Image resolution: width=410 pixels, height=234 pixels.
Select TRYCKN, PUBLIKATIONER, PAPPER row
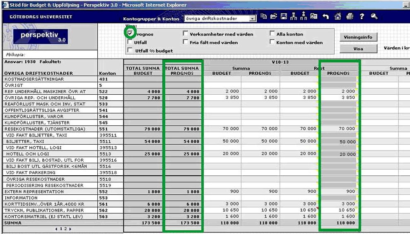click(x=44, y=210)
